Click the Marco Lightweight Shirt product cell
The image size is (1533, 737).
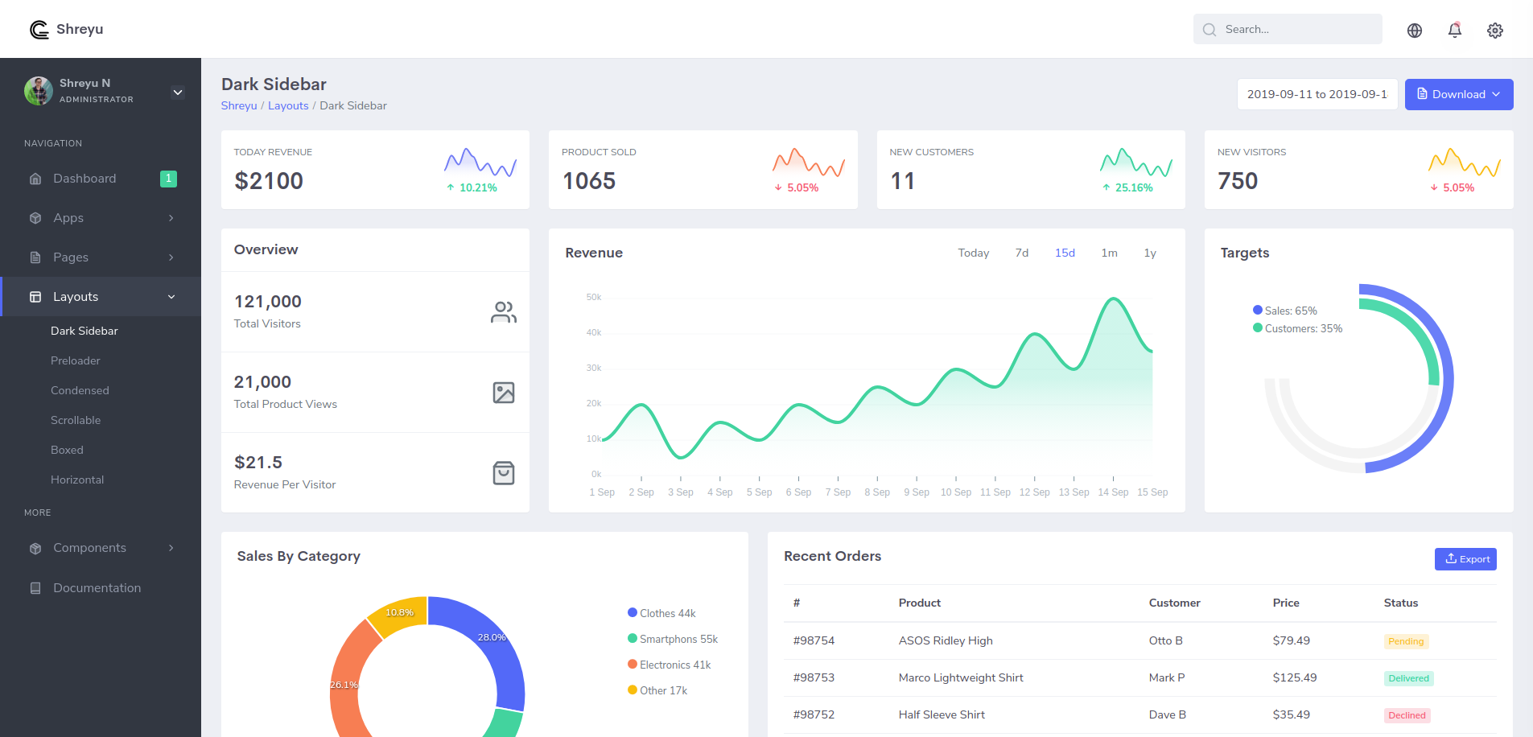[x=961, y=677]
